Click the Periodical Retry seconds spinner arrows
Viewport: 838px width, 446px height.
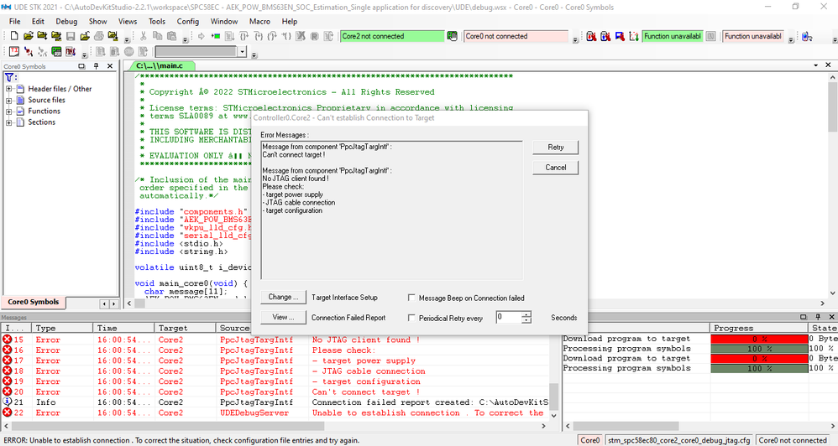point(526,318)
